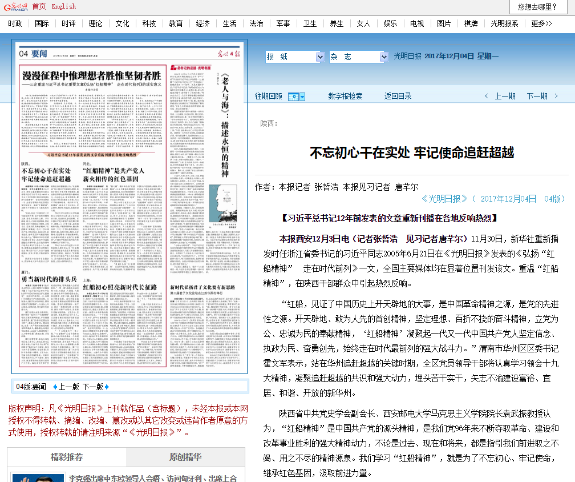Image resolution: width=575 pixels, height=482 pixels.
Task: Click the 往期回顾 link
Action: [x=269, y=96]
